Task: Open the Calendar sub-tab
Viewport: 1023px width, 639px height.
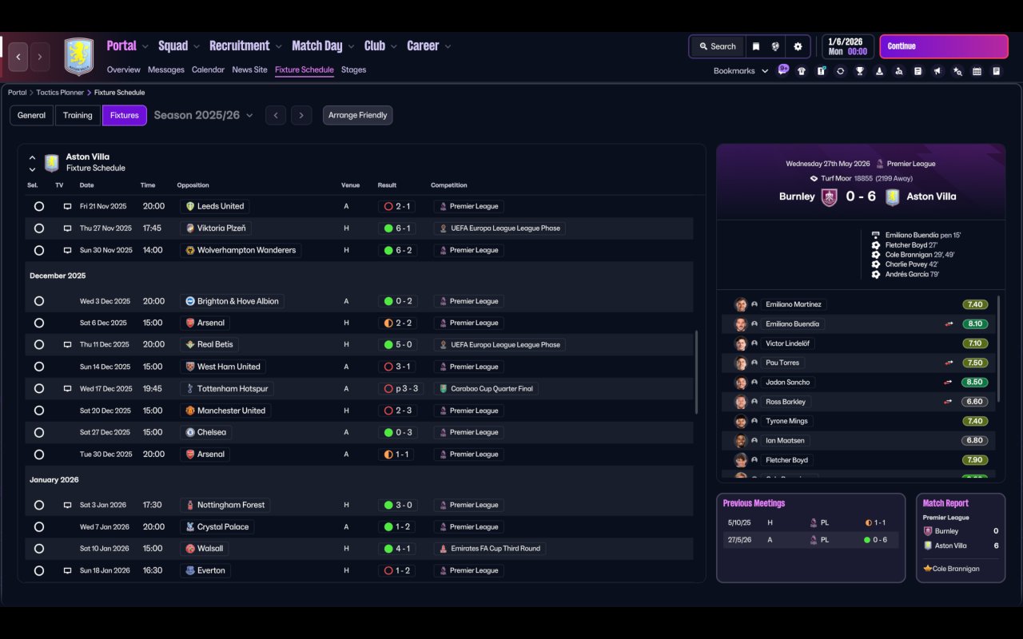Action: (x=208, y=69)
